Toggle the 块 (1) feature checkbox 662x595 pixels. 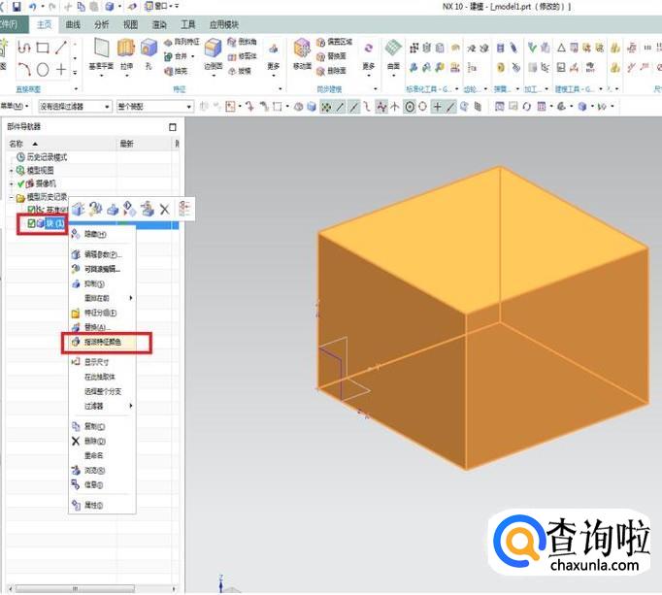click(x=31, y=224)
